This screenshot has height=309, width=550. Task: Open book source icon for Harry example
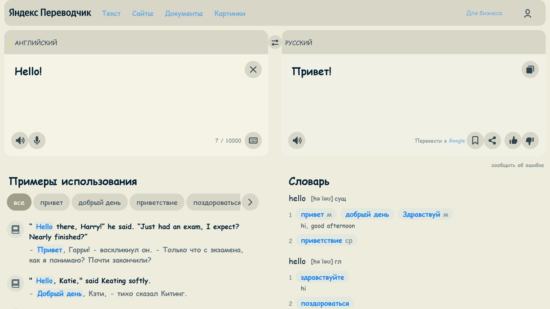pos(15,229)
